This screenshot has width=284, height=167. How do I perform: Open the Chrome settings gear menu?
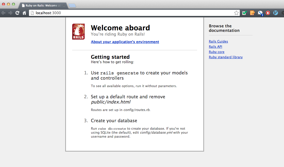click(x=283, y=13)
